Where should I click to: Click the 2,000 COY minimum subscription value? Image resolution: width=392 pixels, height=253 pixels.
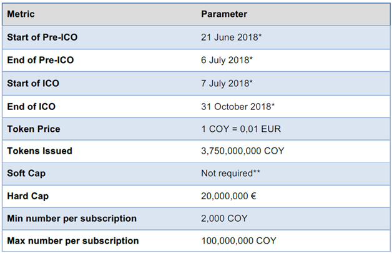point(224,219)
